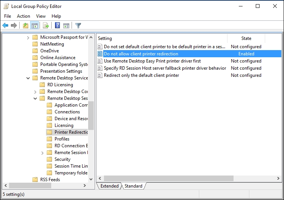Toggle the Show/Hide Action Pane icon
This screenshot has width=284, height=200.
point(66,26)
